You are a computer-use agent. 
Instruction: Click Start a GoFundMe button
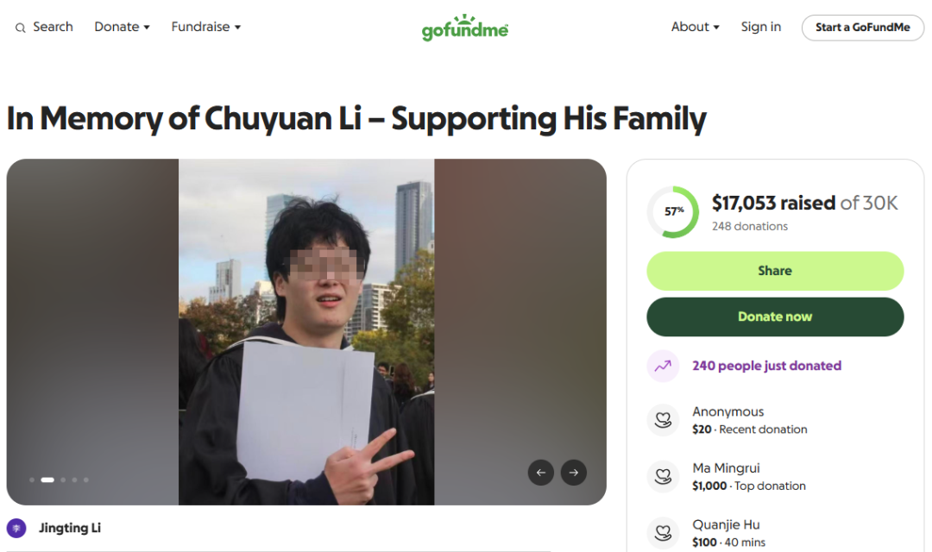coord(862,28)
